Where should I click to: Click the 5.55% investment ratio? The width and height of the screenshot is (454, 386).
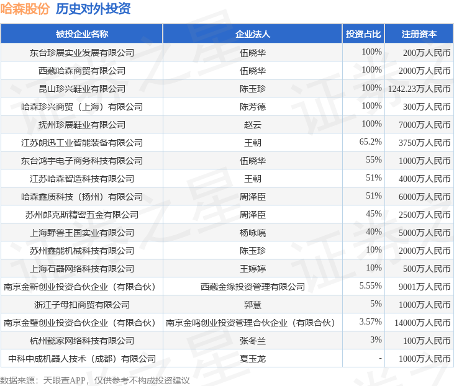(x=370, y=285)
